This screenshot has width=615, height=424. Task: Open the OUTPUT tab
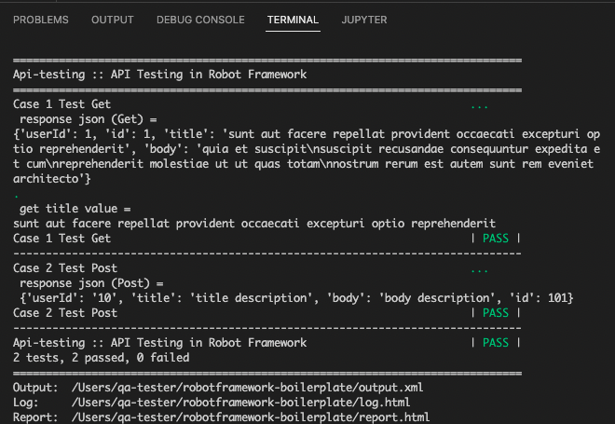click(x=113, y=20)
